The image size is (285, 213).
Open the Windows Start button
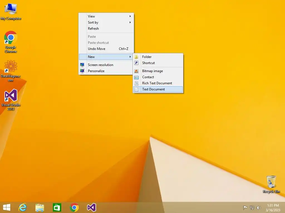[x=7, y=207]
